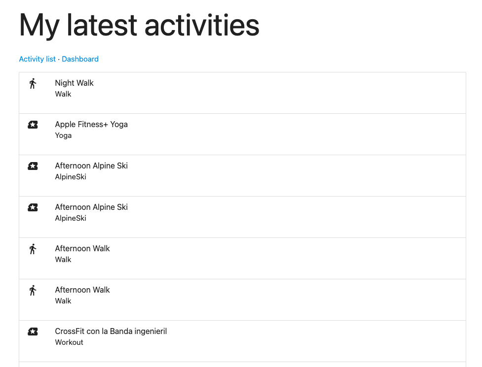Open the second Afternoon Alpine Ski title
482x367 pixels.
tap(91, 207)
